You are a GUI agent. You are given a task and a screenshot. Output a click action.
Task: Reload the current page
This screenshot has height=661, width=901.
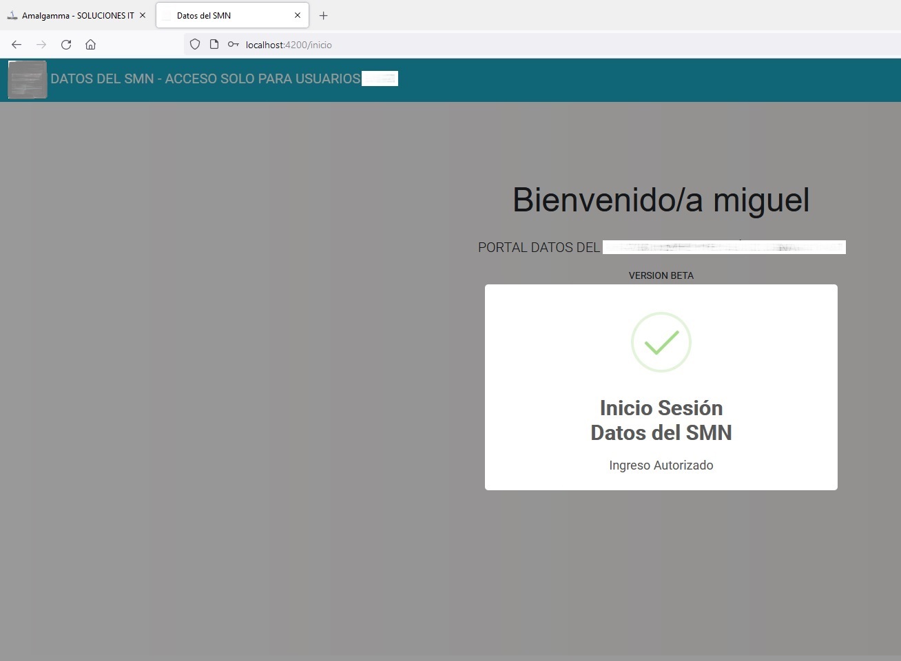(66, 45)
